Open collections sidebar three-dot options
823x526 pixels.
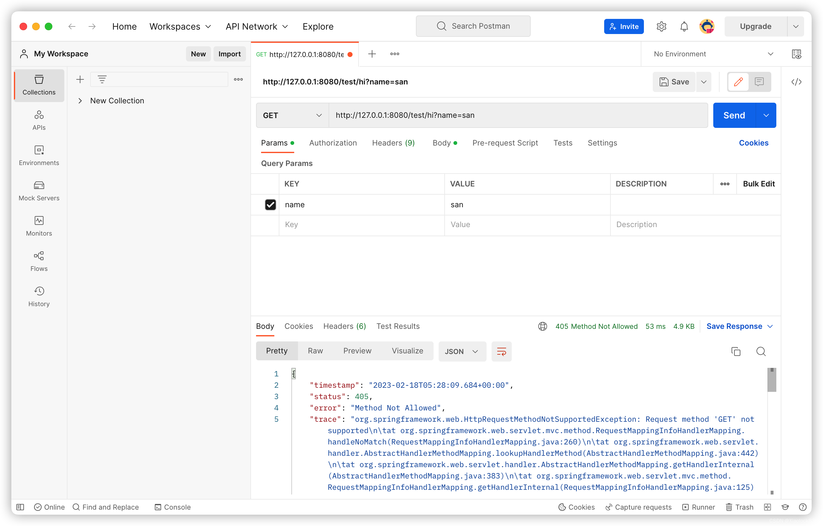(238, 79)
